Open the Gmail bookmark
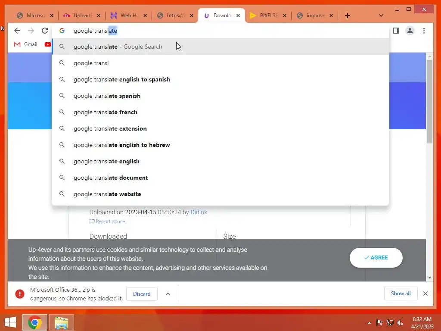 25,44
